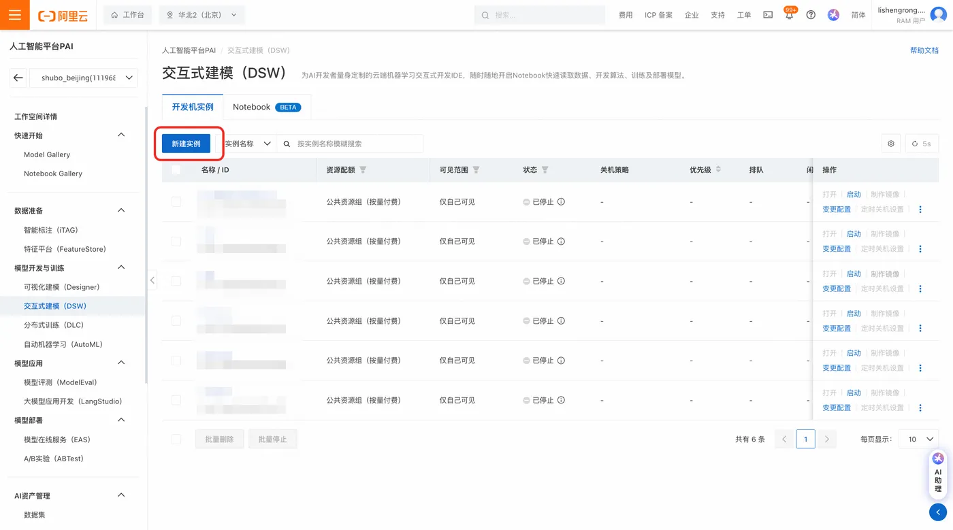The height and width of the screenshot is (530, 953).
Task: Collapse the left sidebar with its handle
Action: click(152, 280)
